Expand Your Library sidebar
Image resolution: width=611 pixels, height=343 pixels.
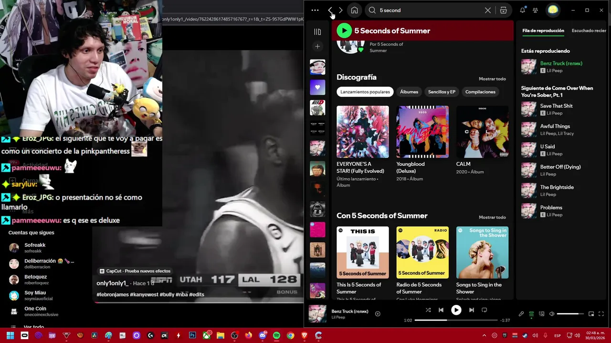(317, 31)
